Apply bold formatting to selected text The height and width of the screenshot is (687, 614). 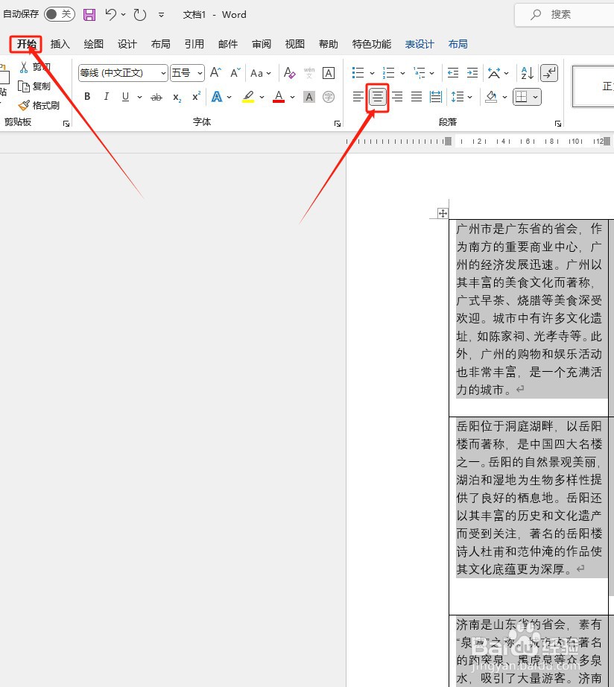tap(86, 97)
